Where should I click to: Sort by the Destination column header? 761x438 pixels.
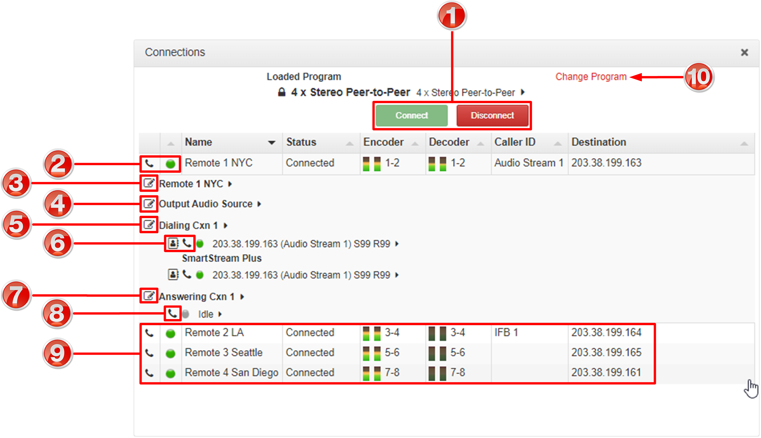pyautogui.click(x=598, y=142)
